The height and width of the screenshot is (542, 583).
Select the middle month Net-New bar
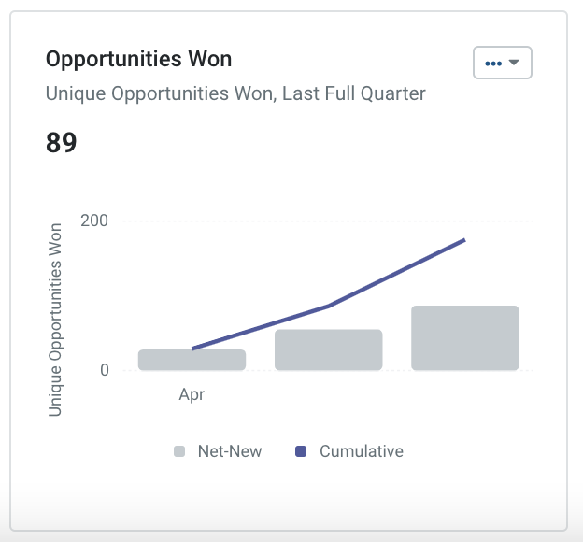click(x=328, y=349)
